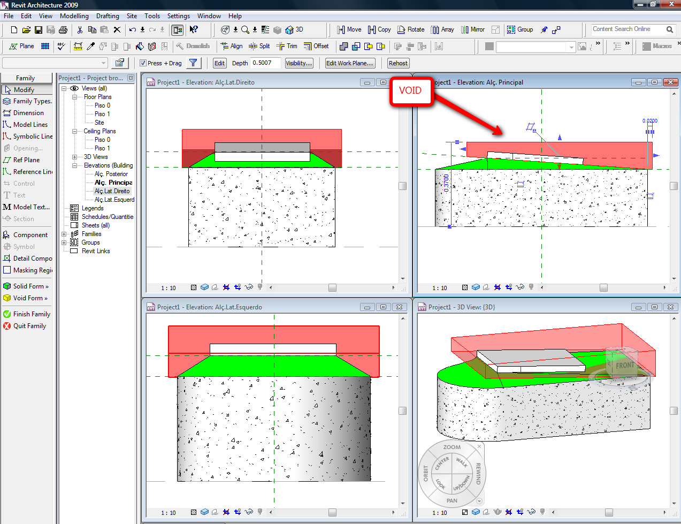Open the File menu
Viewport: 681px width, 524px height.
(x=9, y=16)
